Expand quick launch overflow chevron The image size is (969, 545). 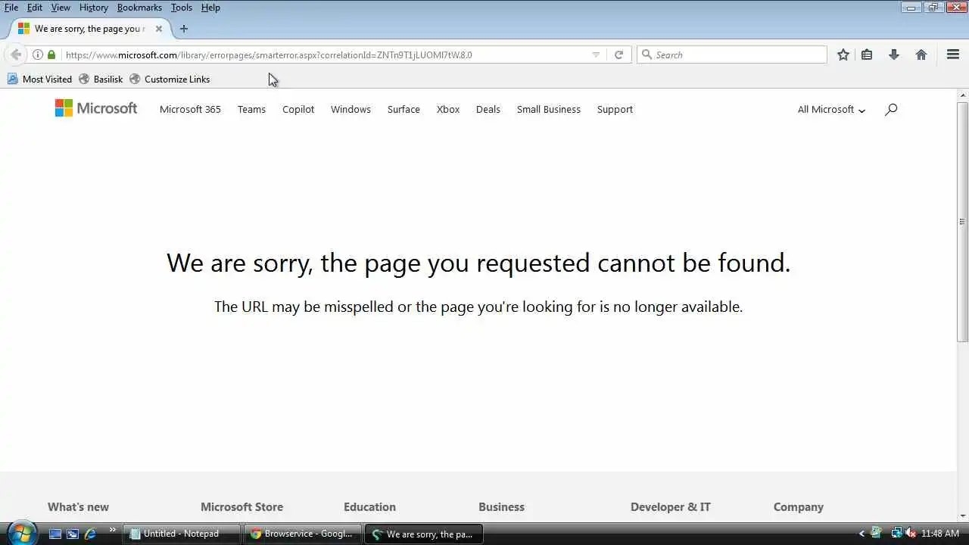click(x=113, y=530)
